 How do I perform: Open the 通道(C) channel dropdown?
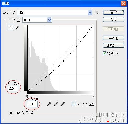[x=37, y=20]
